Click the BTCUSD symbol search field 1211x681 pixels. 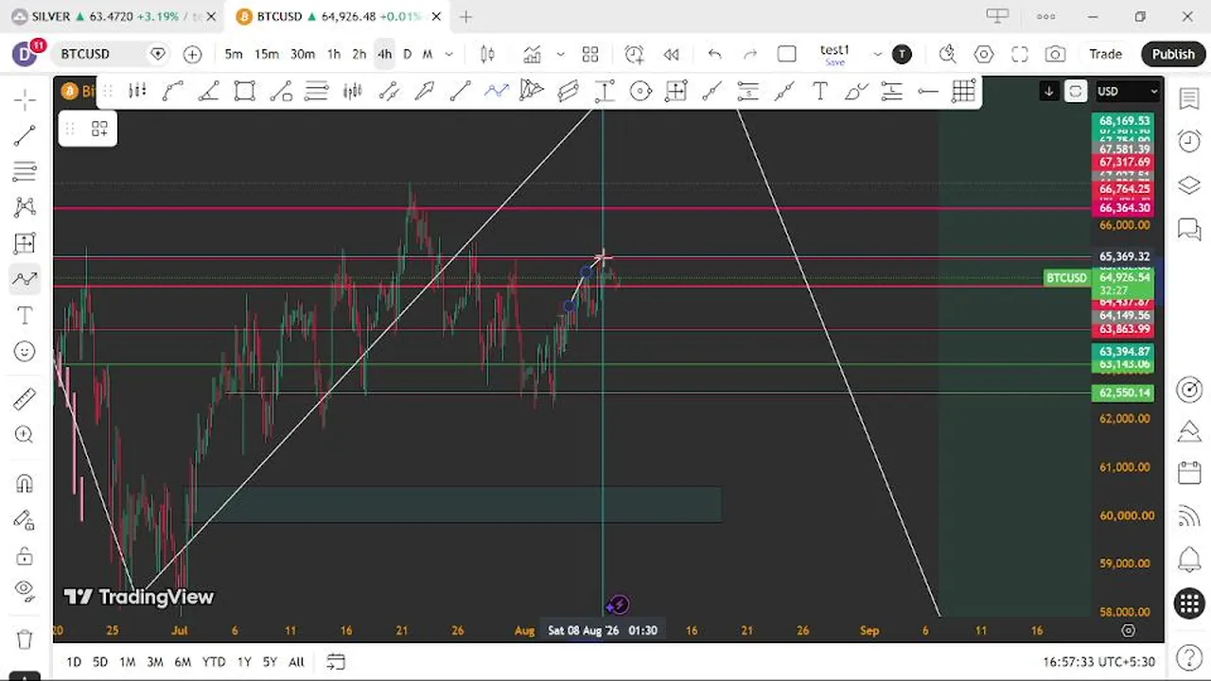pos(112,54)
